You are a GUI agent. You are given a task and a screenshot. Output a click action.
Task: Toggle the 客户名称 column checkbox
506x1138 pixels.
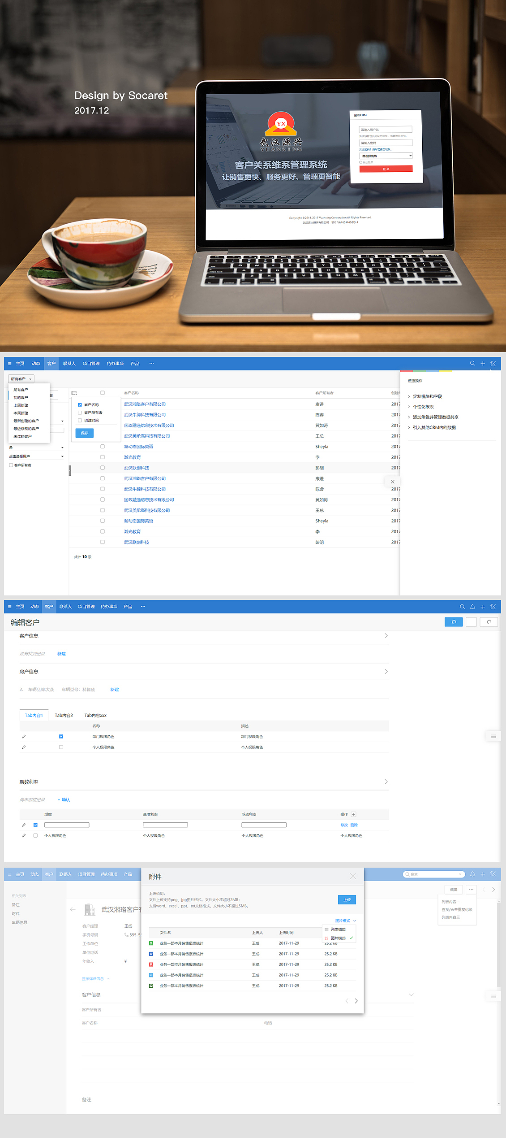coord(80,405)
